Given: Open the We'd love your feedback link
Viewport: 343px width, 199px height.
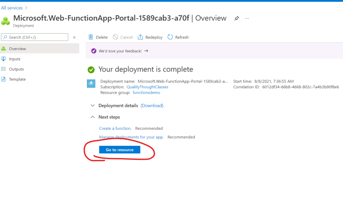Looking at the screenshot, I should (120, 51).
